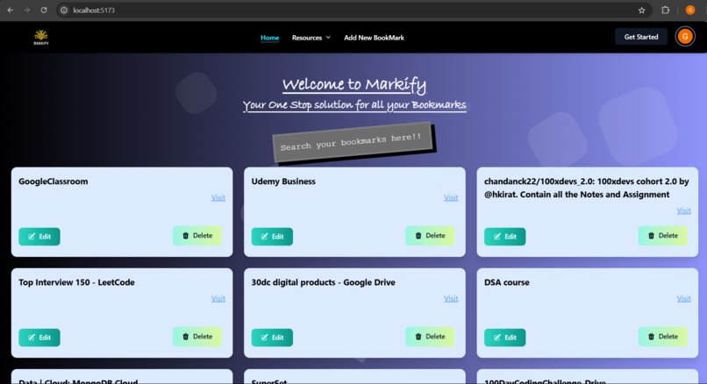Edit 30dc digital products bookmark

272,338
